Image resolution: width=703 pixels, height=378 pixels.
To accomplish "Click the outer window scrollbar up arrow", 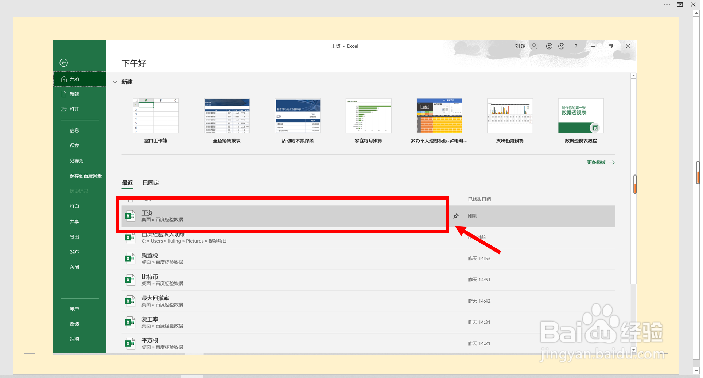I will click(x=696, y=13).
